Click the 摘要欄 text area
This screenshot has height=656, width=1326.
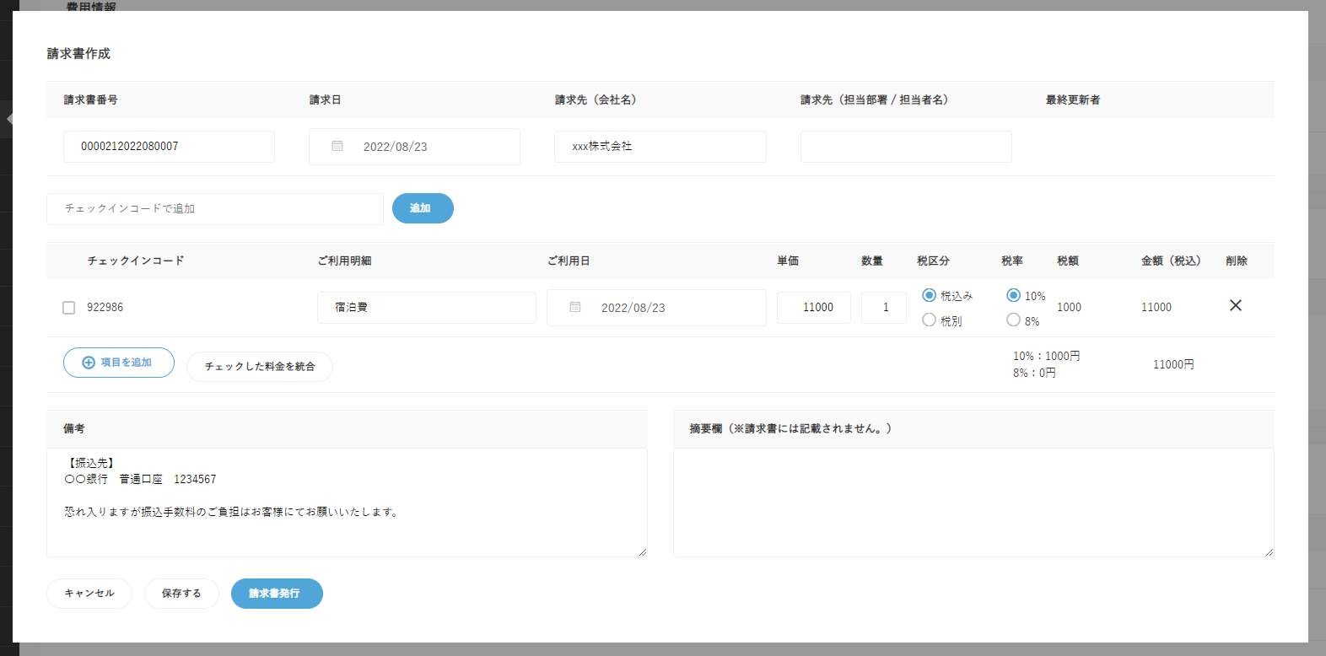[973, 503]
